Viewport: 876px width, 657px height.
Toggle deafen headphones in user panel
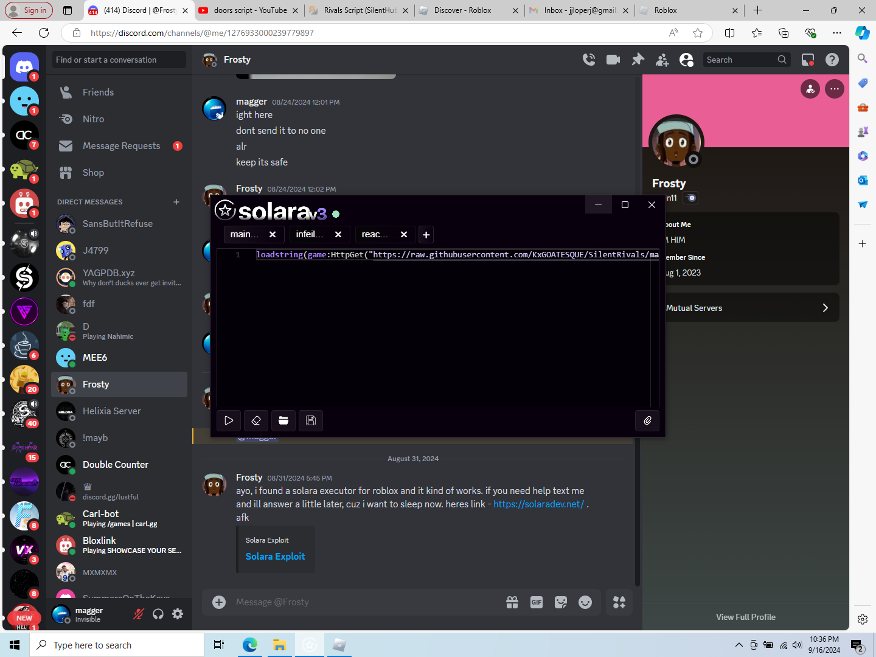(158, 614)
